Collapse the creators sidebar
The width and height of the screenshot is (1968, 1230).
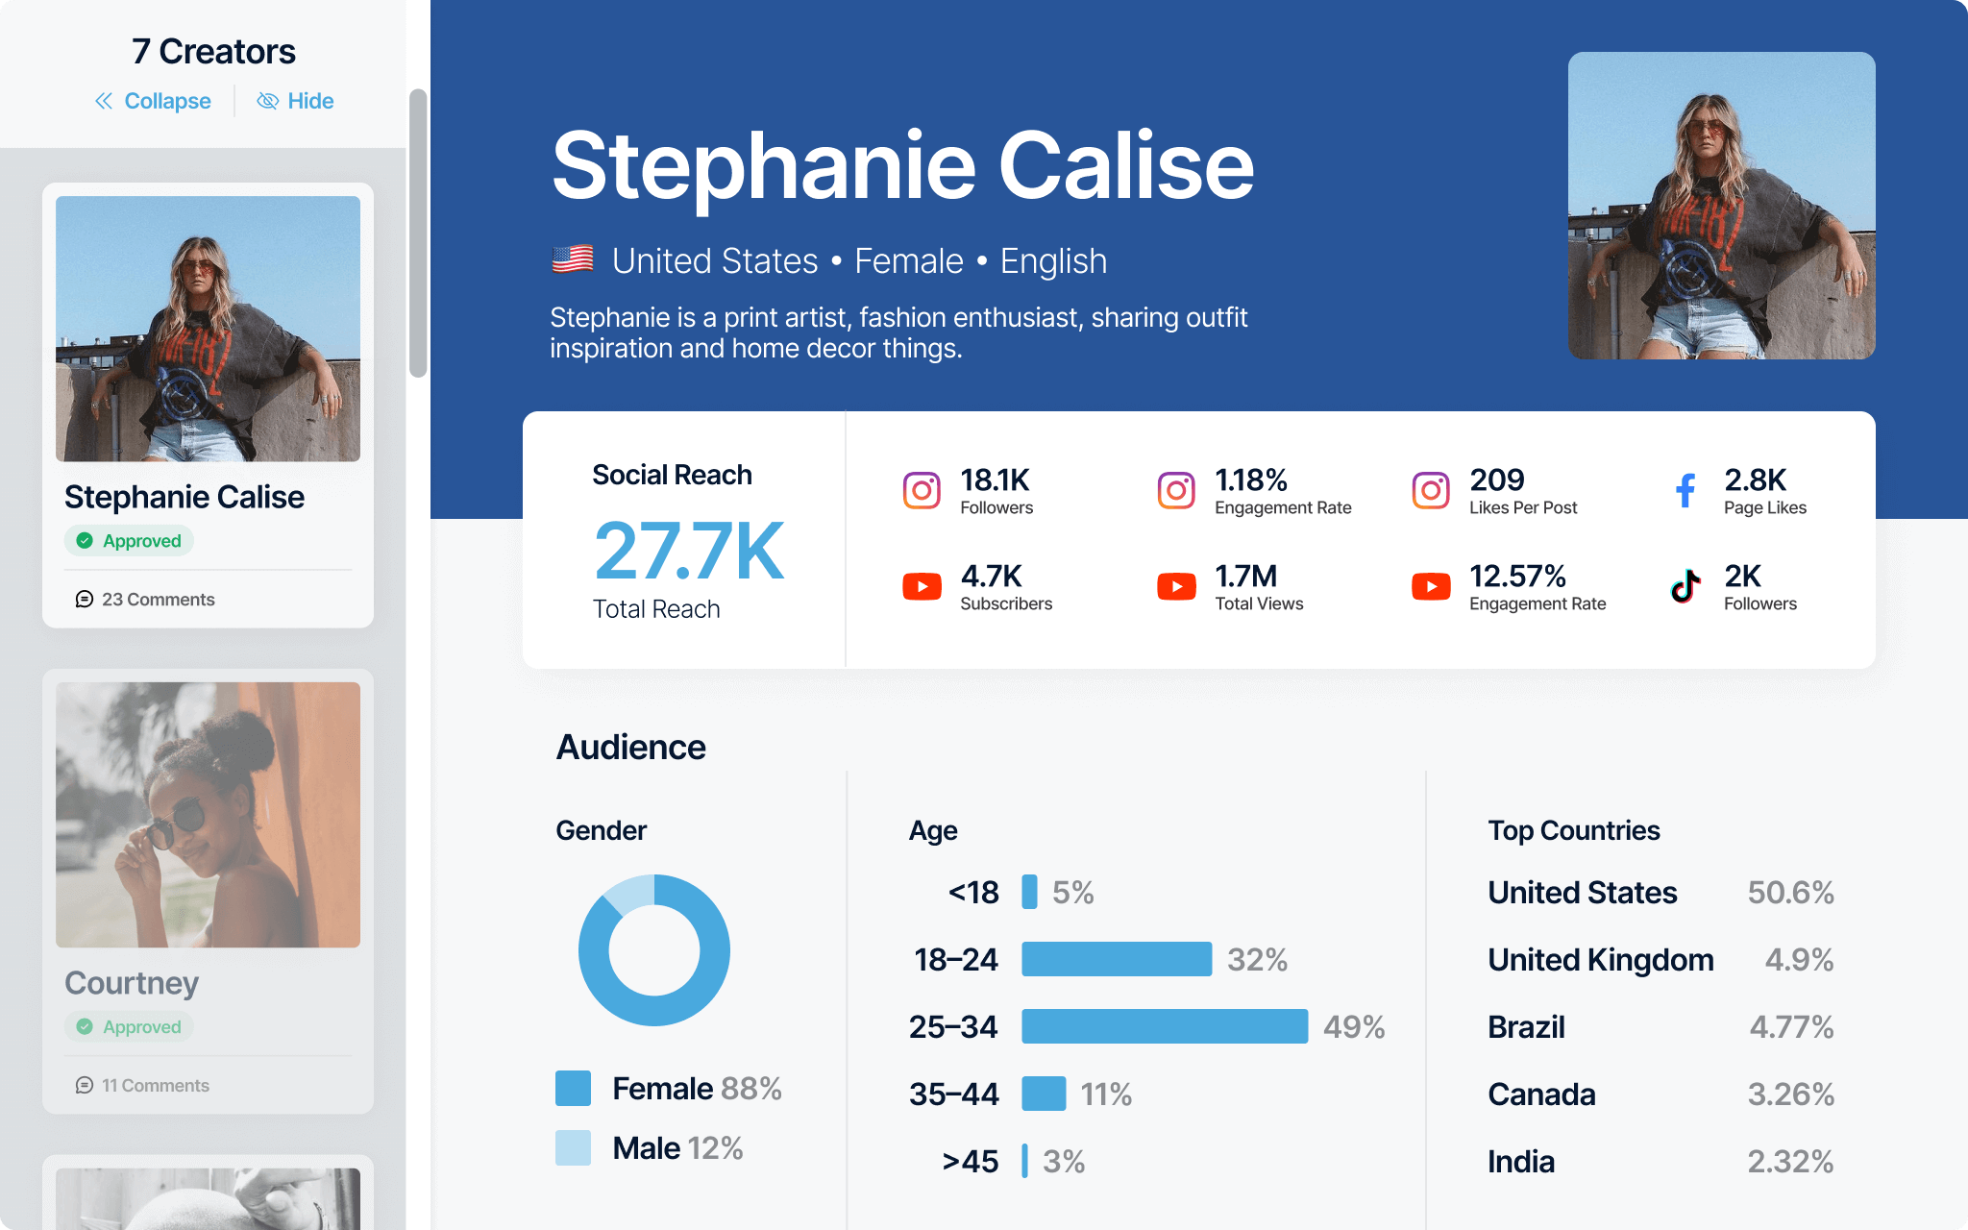pos(153,101)
